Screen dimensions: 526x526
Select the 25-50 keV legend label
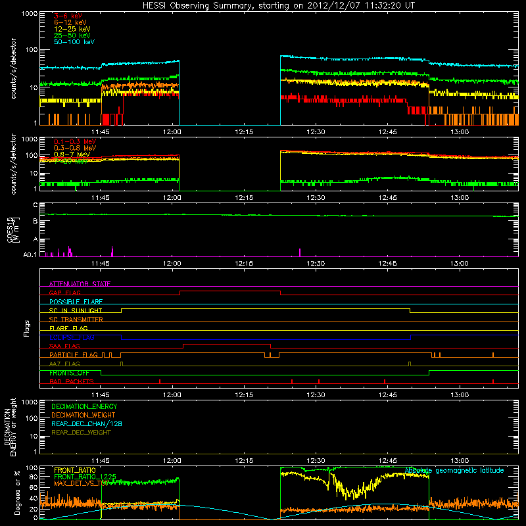[x=72, y=36]
